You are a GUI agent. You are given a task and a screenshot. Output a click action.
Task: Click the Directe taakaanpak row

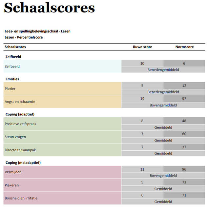[104, 150]
